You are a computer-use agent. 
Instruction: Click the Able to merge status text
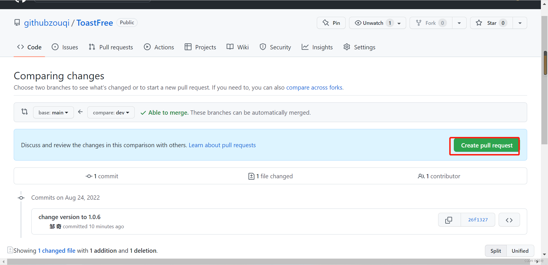[x=168, y=113]
